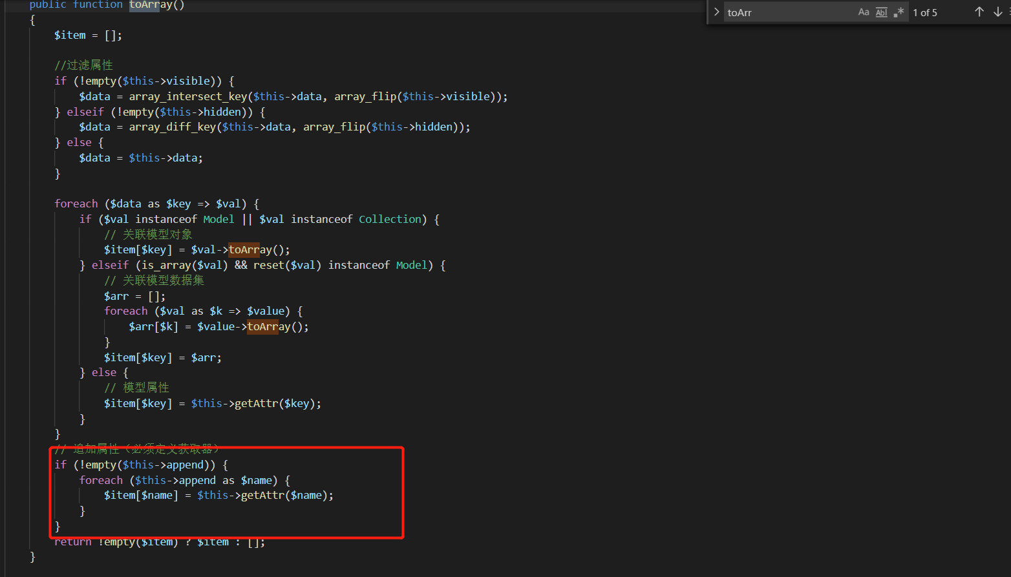This screenshot has height=577, width=1011.
Task: Go to previous match with up arrow
Action: [979, 12]
